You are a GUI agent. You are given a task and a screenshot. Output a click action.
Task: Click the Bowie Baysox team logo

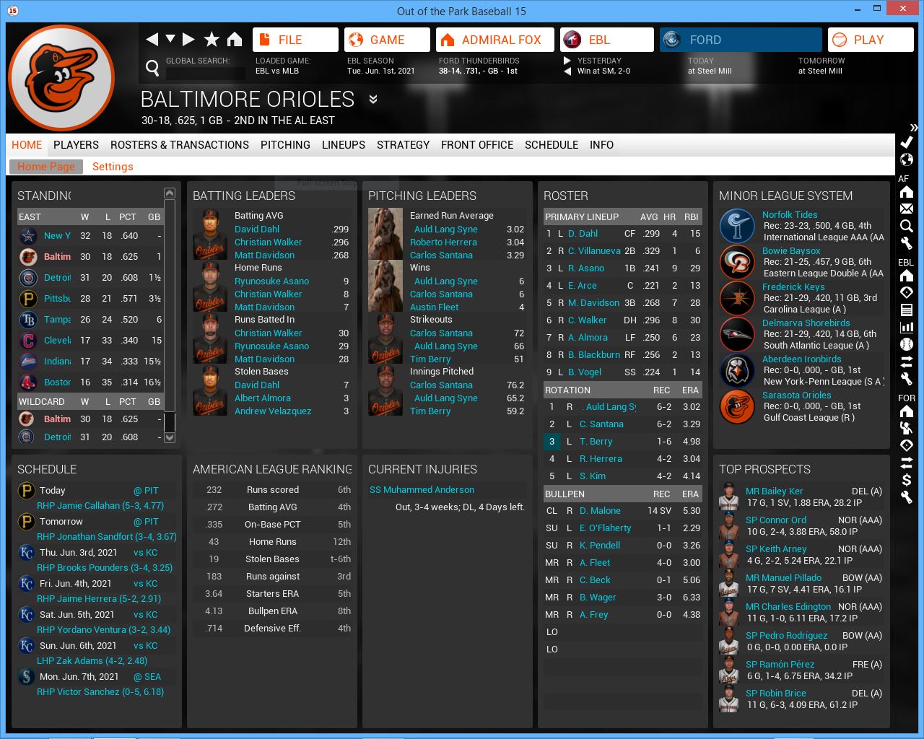click(737, 262)
